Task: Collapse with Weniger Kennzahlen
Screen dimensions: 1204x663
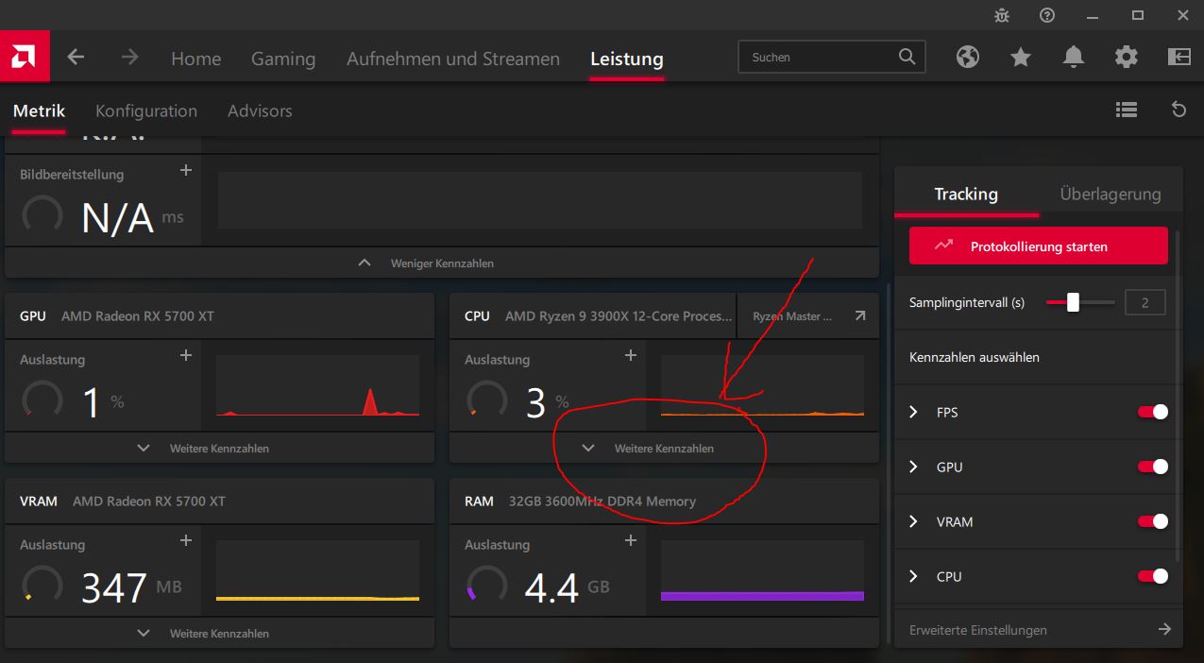Action: tap(442, 263)
